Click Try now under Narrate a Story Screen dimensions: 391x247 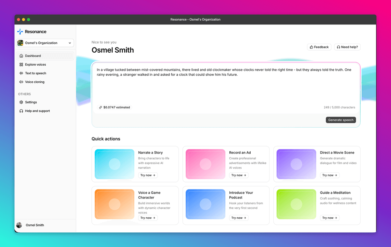[x=148, y=175]
